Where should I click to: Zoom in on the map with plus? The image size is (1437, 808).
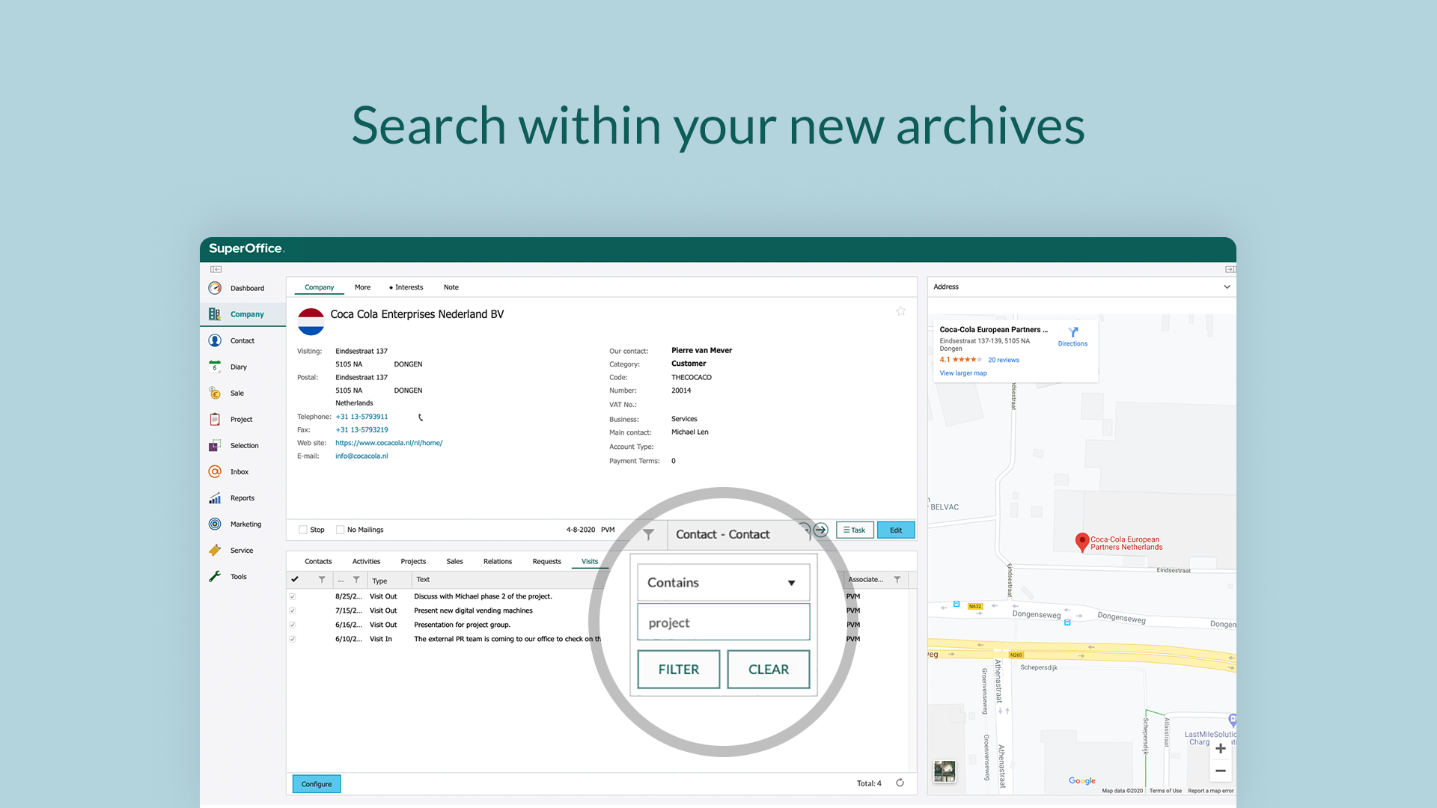pyautogui.click(x=1221, y=748)
